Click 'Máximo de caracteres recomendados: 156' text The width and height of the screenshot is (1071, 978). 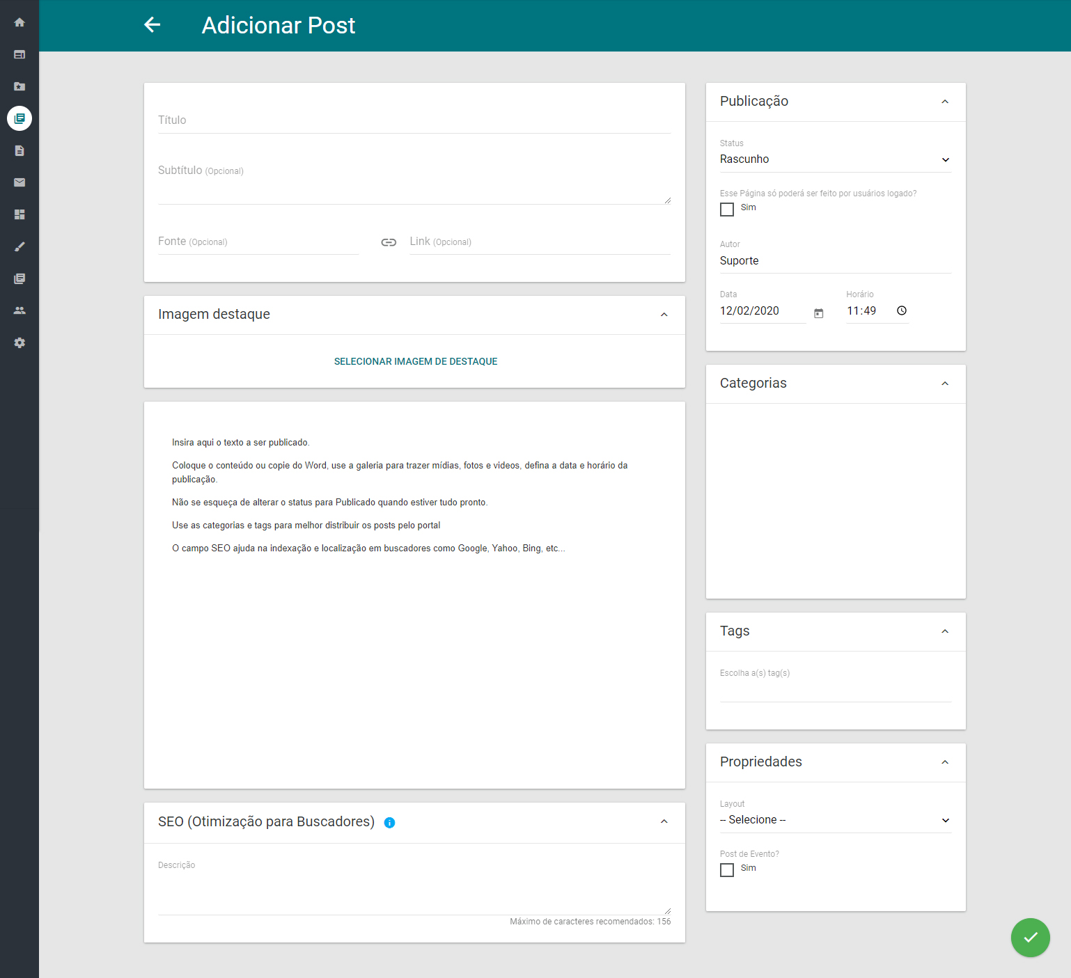pyautogui.click(x=591, y=922)
